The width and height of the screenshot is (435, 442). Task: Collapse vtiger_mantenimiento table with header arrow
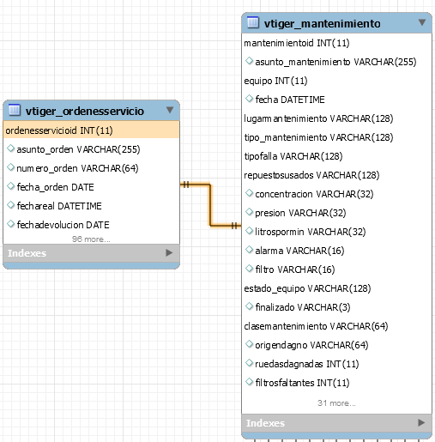click(422, 22)
